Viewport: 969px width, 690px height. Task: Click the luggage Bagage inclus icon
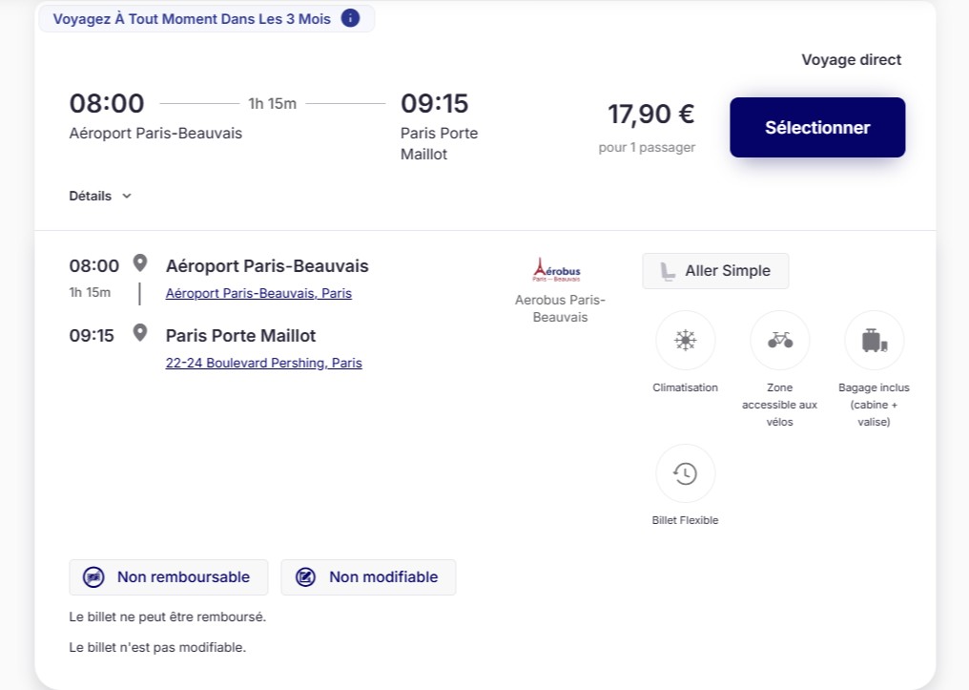874,340
